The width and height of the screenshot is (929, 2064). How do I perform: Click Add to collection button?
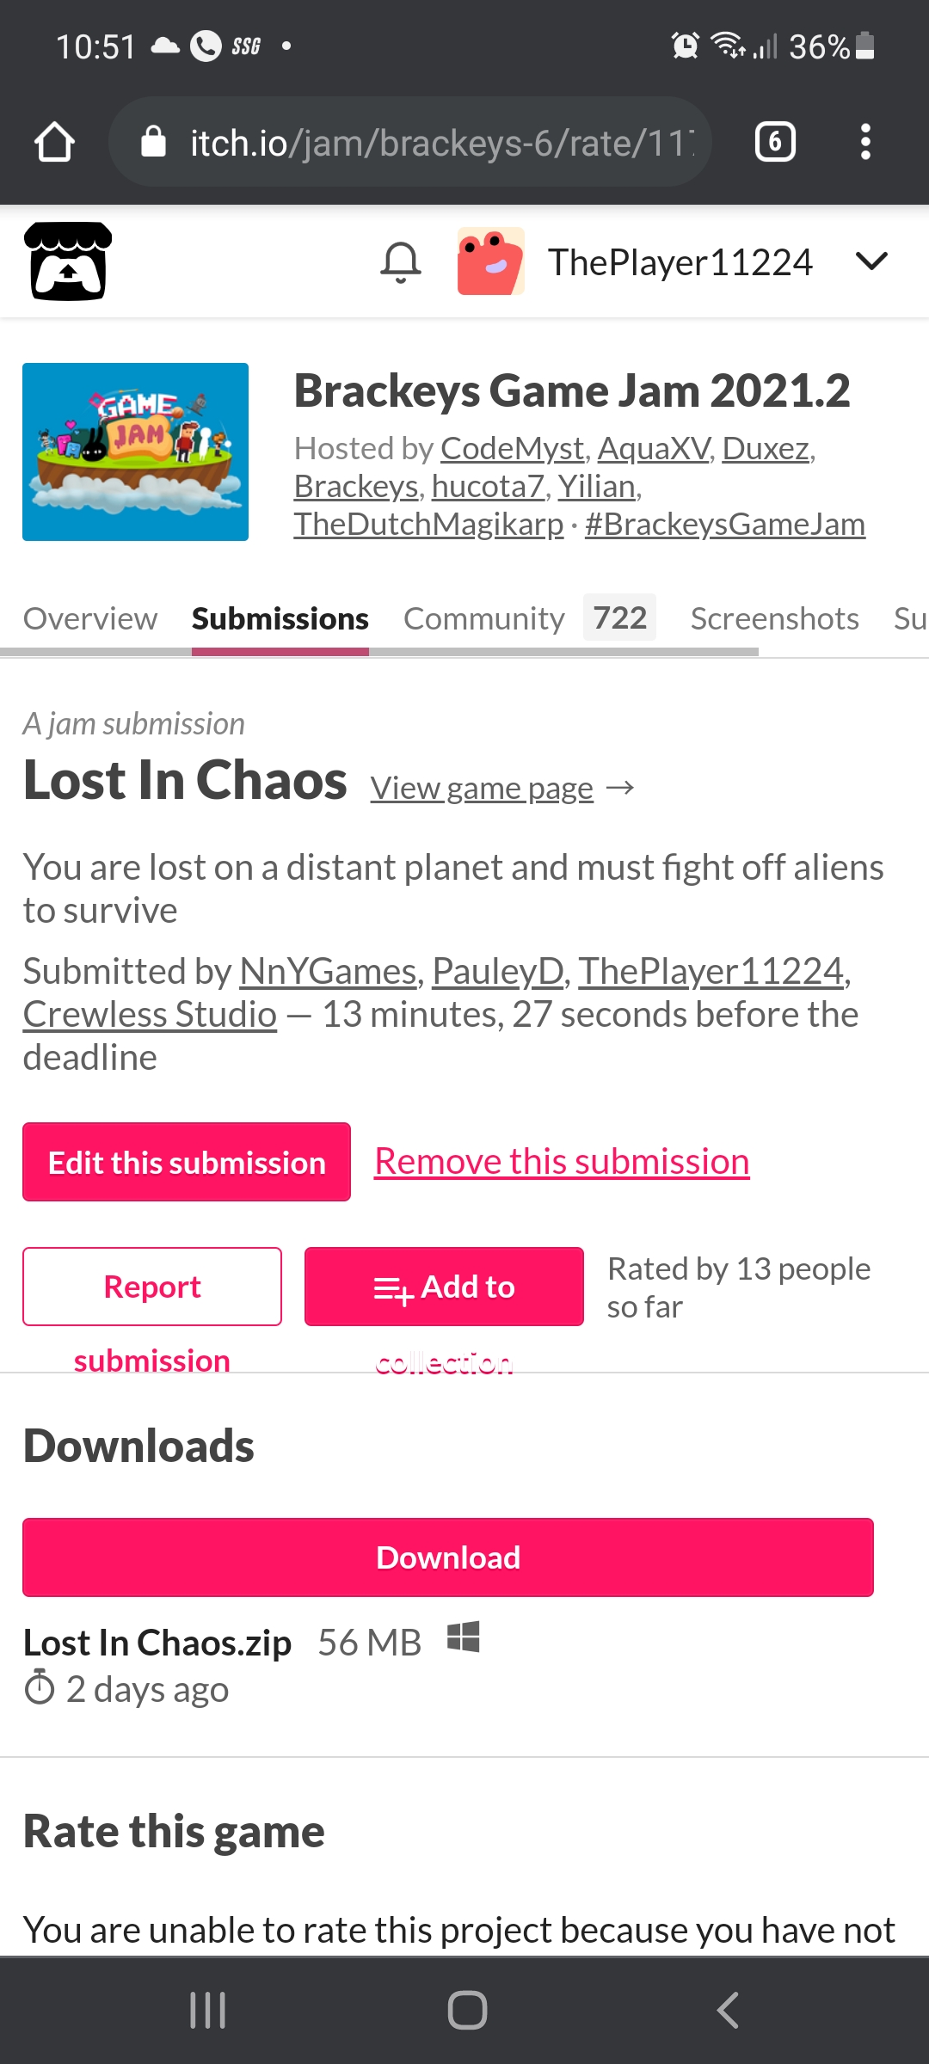coord(444,1287)
